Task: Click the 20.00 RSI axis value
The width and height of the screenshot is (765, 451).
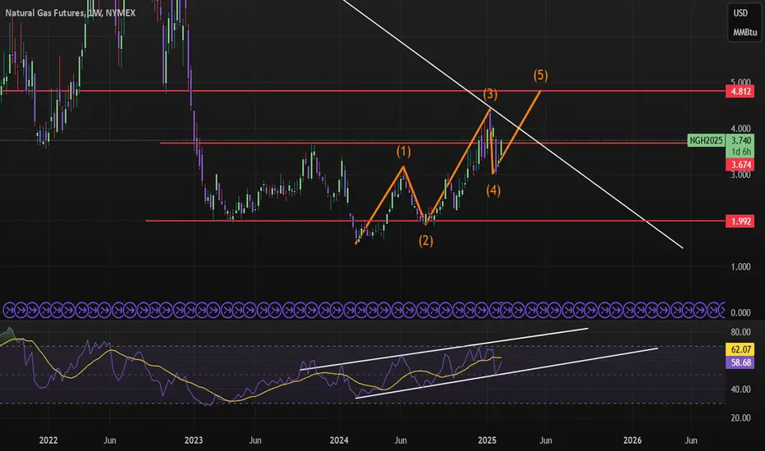Action: [x=740, y=418]
